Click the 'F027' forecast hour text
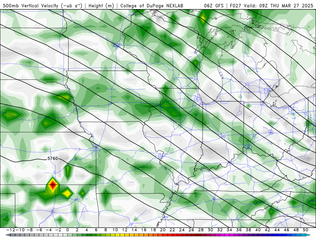Screen dimensions: 316x237 click(x=235, y=6)
